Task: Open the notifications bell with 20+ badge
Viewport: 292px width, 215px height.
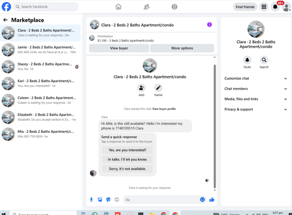Action: click(x=275, y=7)
